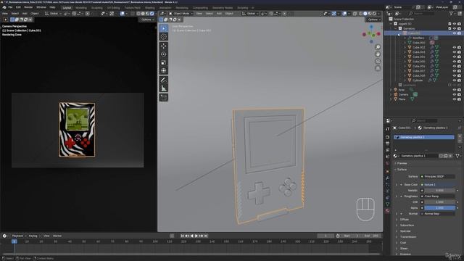The width and height of the screenshot is (464, 261).
Task: Open the Render properties tab
Action: [x=388, y=137]
